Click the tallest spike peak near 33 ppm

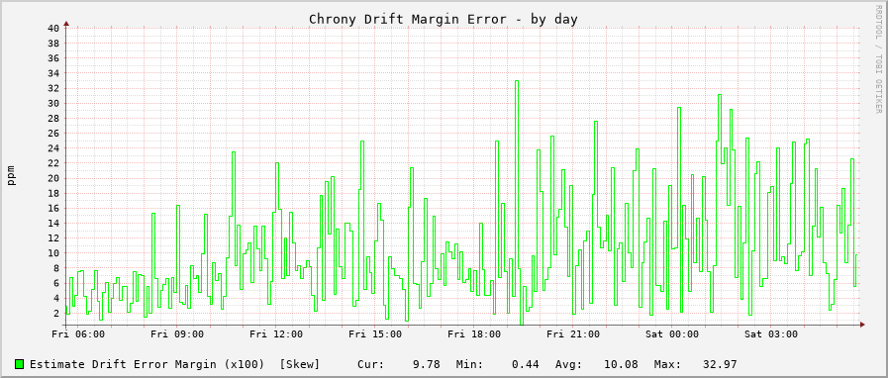(x=517, y=81)
